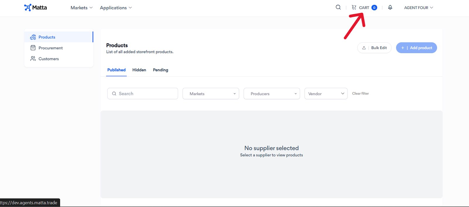
Task: Select Customers in the sidebar
Action: click(x=59, y=59)
